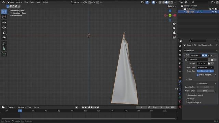Toggle X-ray display

click(x=160, y=2)
